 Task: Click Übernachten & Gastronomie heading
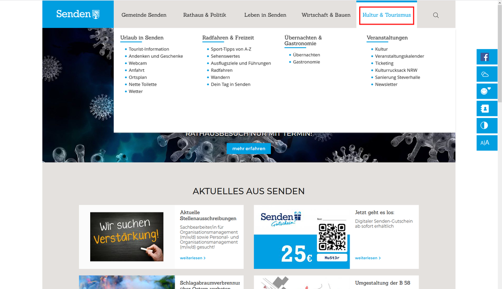[x=303, y=40]
